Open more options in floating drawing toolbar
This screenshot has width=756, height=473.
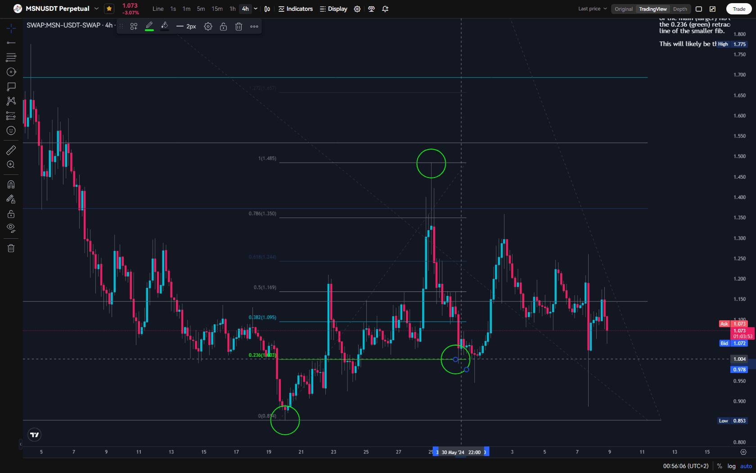254,27
